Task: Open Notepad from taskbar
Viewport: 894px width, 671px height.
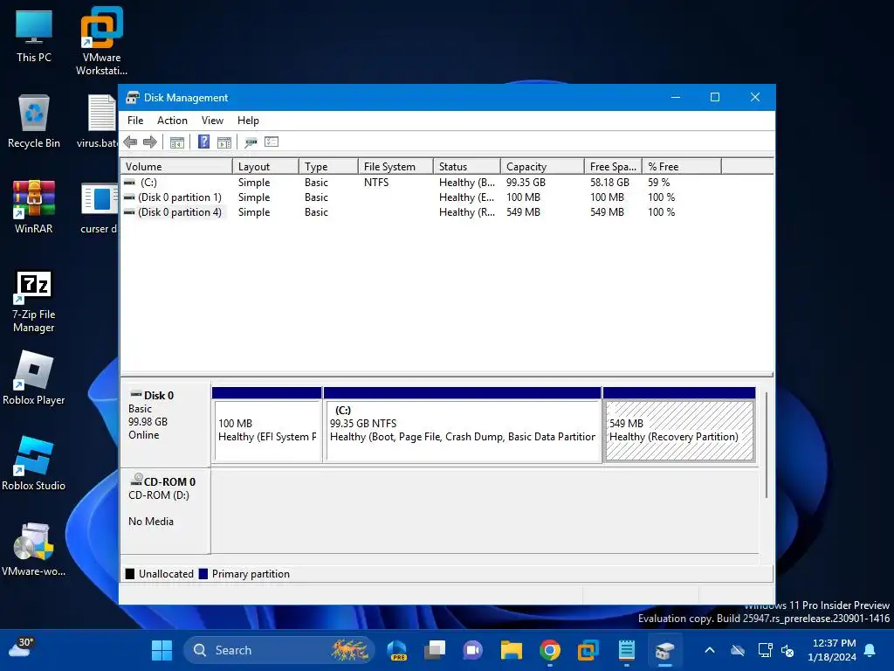Action: (627, 650)
